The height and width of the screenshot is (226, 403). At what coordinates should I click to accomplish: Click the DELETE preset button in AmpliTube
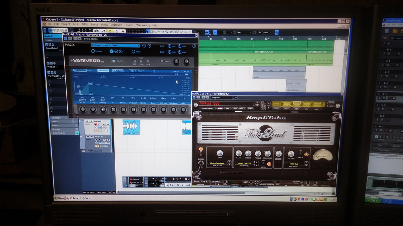coord(250,108)
